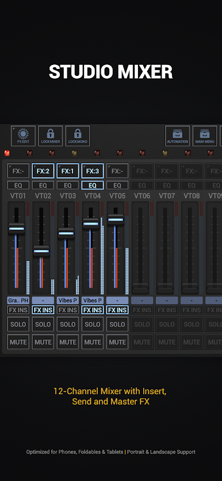The height and width of the screenshot is (481, 222).
Task: Disable FX INS on channel VT02
Action: tap(43, 310)
